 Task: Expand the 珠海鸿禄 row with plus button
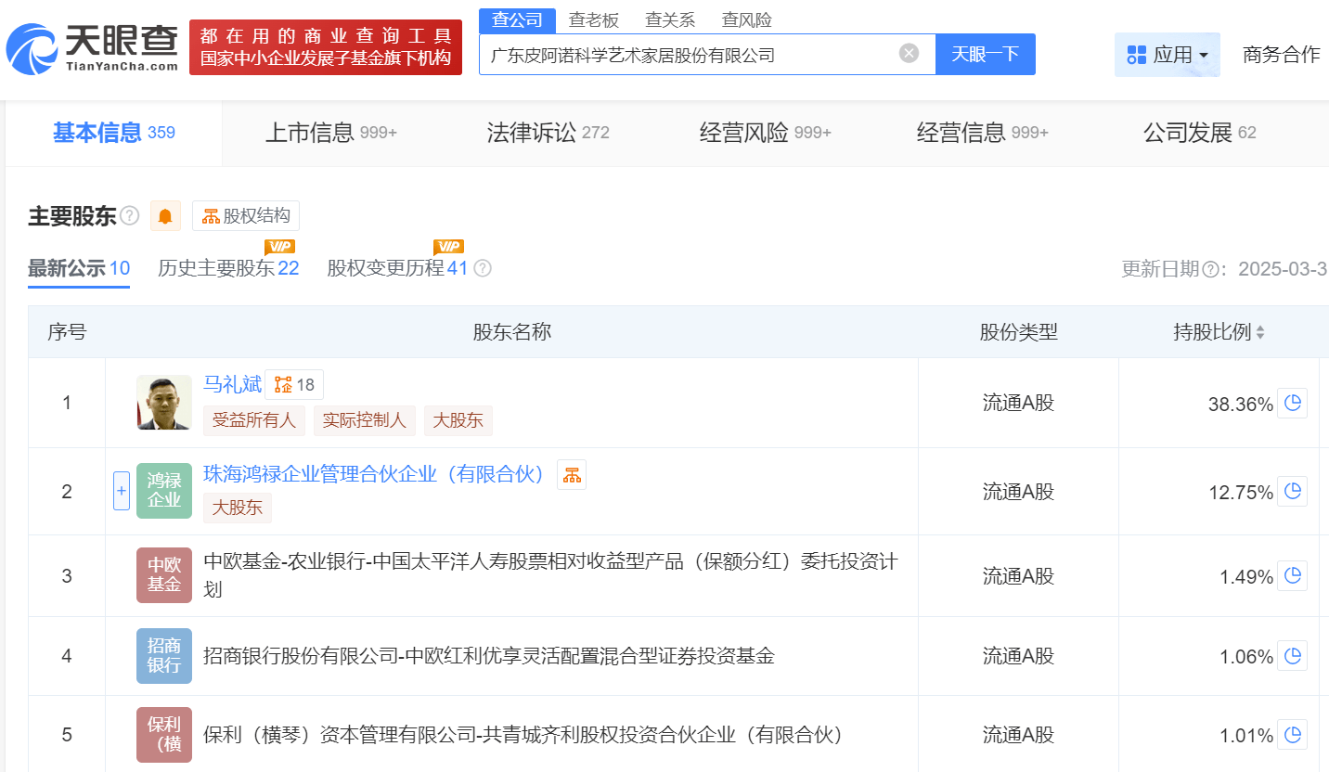tap(122, 491)
